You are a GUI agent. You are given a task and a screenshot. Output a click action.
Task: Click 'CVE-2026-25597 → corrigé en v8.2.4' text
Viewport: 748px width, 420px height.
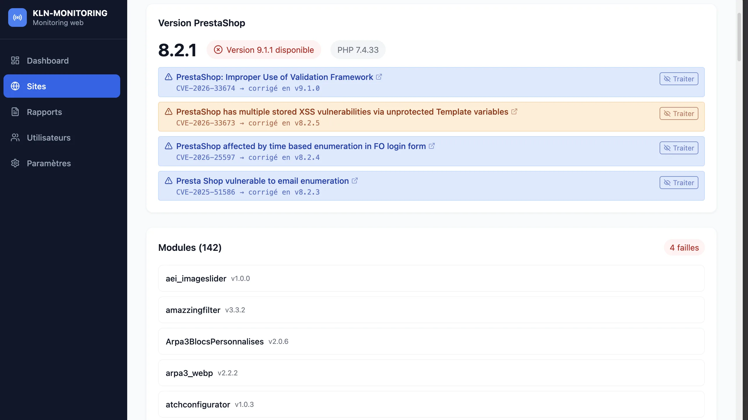pyautogui.click(x=248, y=157)
